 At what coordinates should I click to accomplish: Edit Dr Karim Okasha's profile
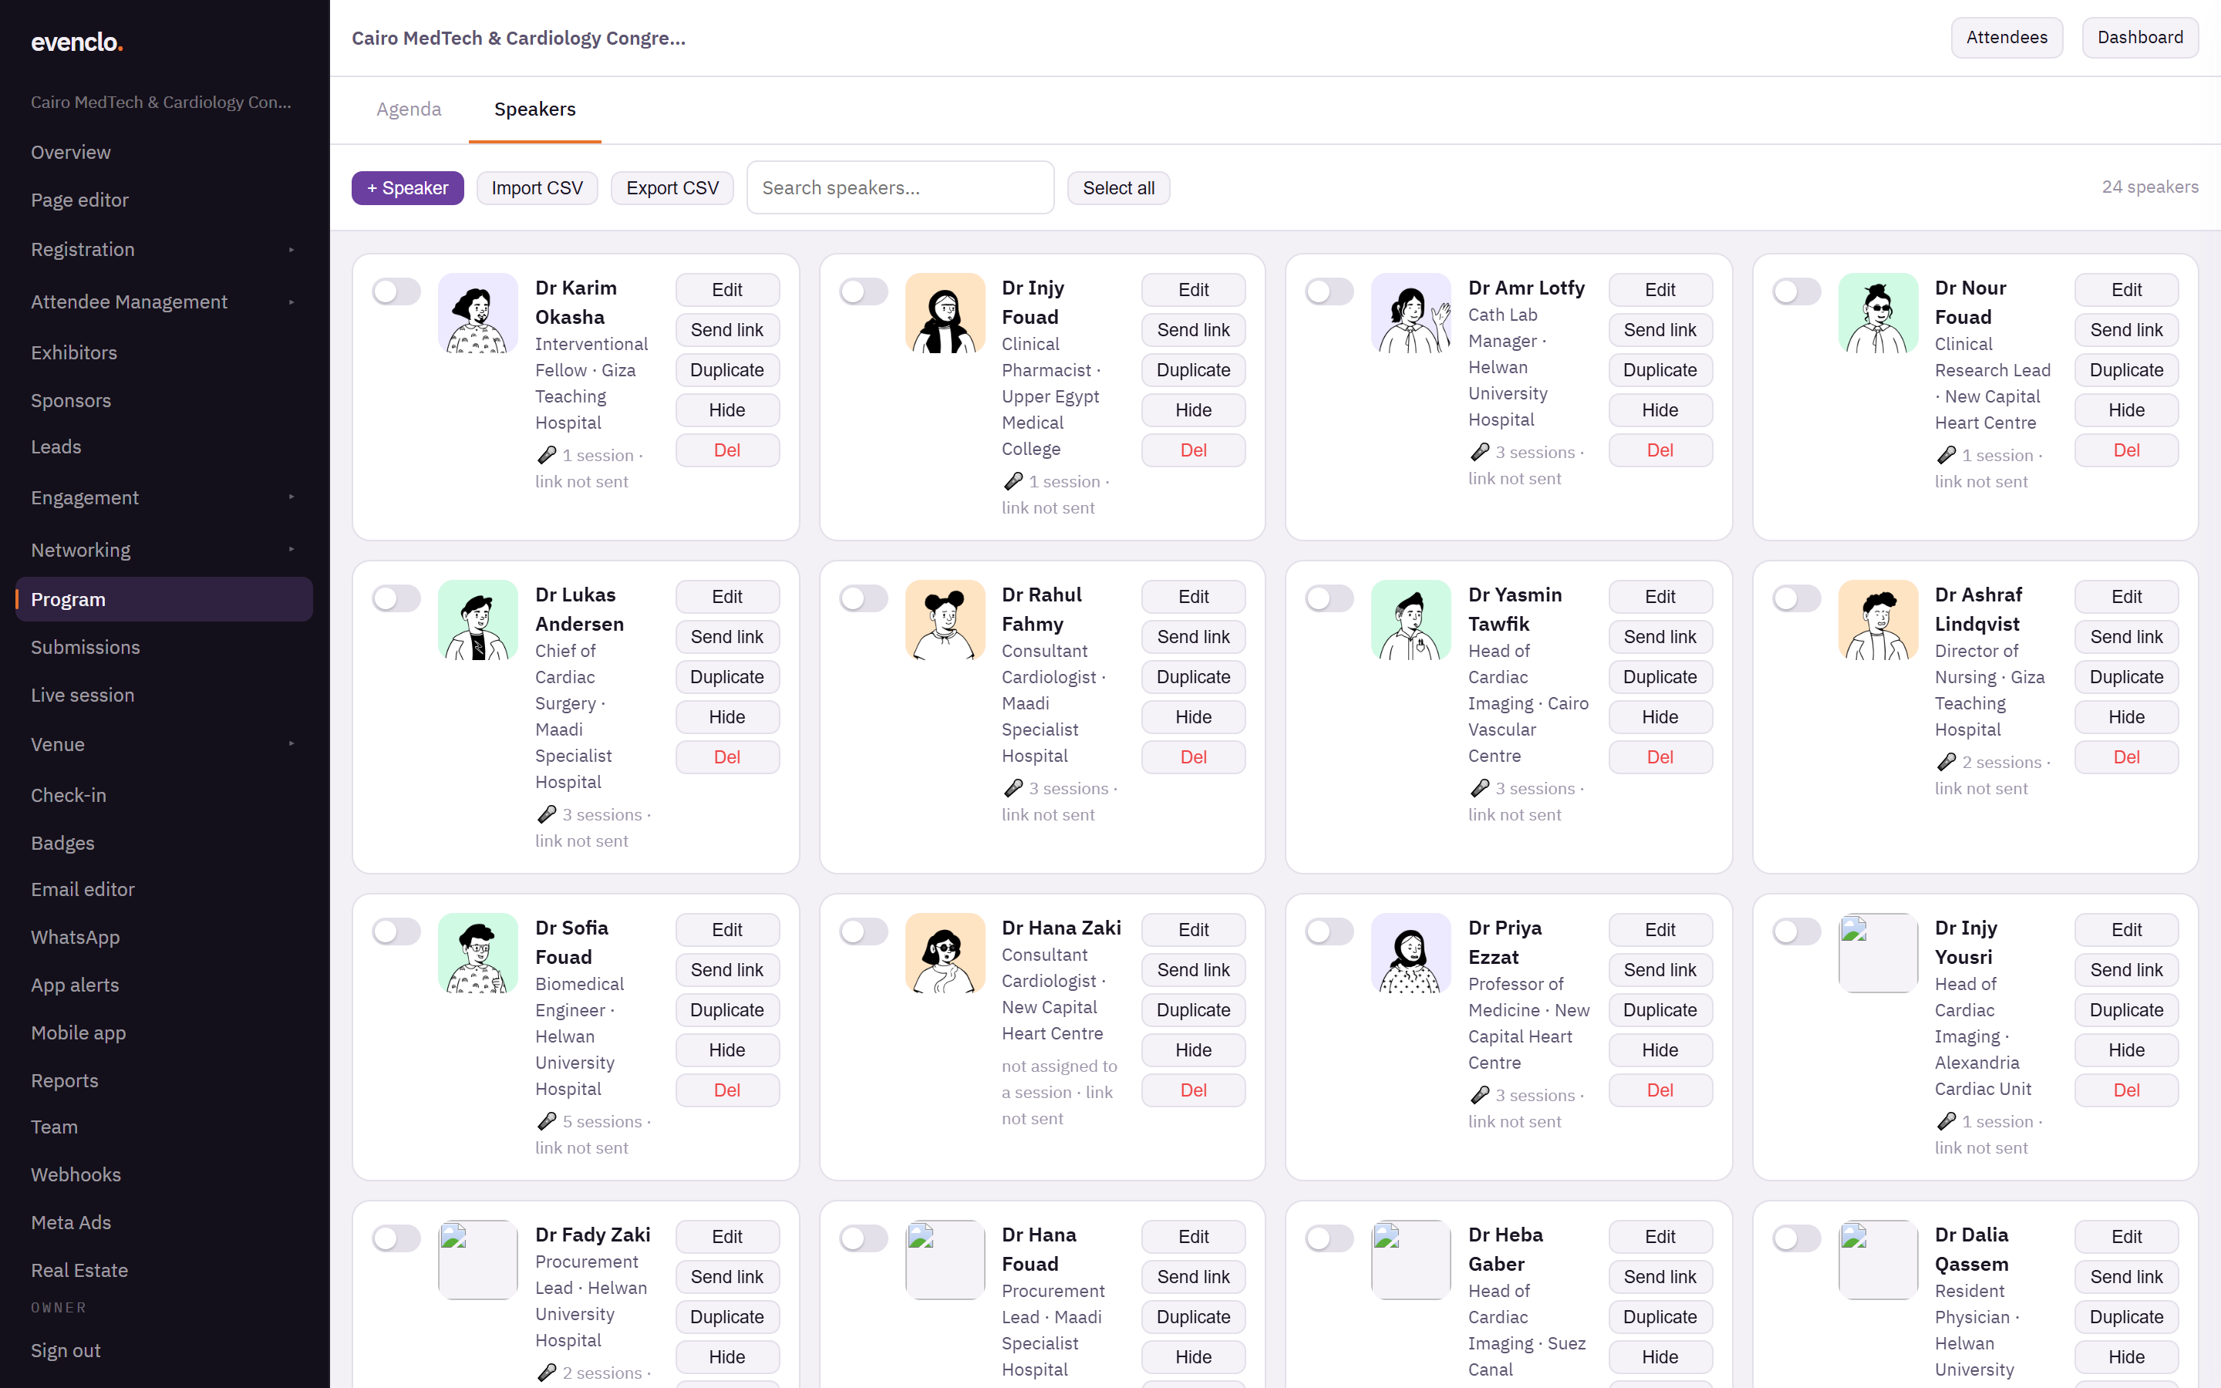(x=727, y=290)
